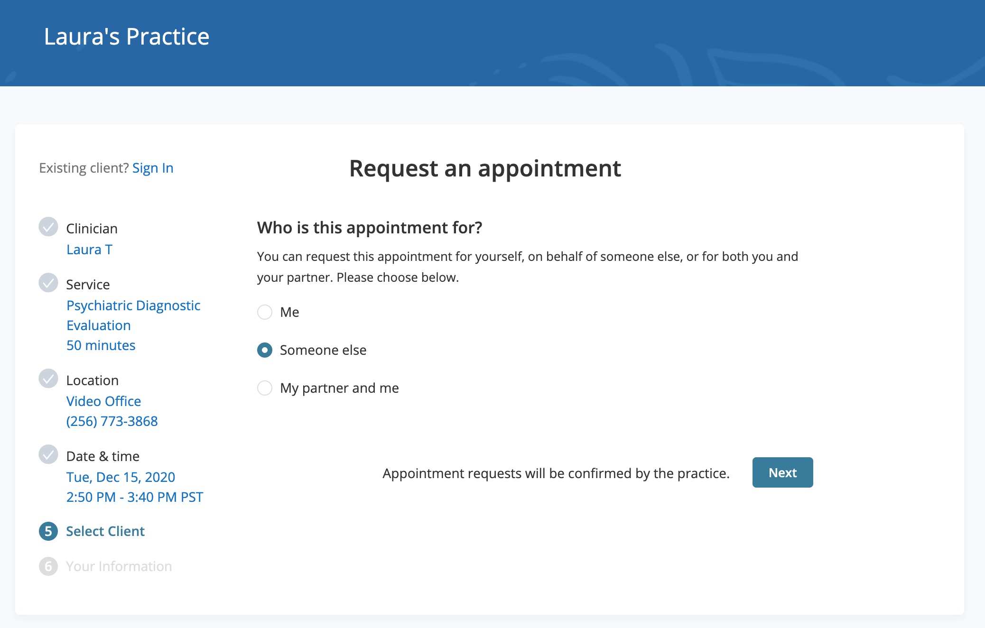Click the Video Office location link
The image size is (985, 628).
[103, 401]
